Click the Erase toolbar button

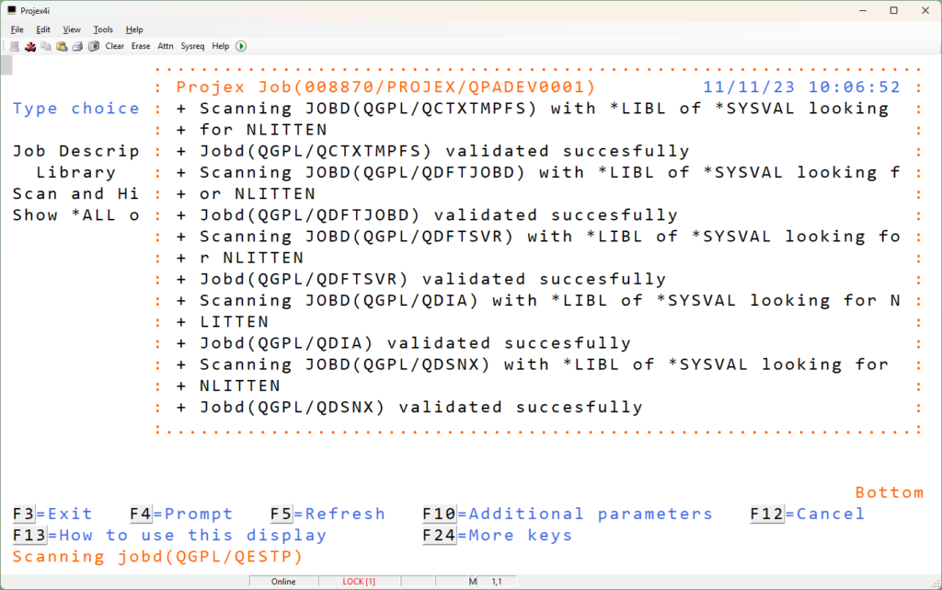tap(141, 46)
